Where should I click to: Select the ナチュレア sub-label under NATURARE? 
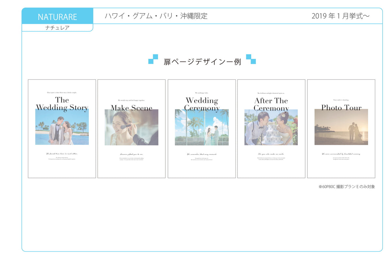(57, 28)
